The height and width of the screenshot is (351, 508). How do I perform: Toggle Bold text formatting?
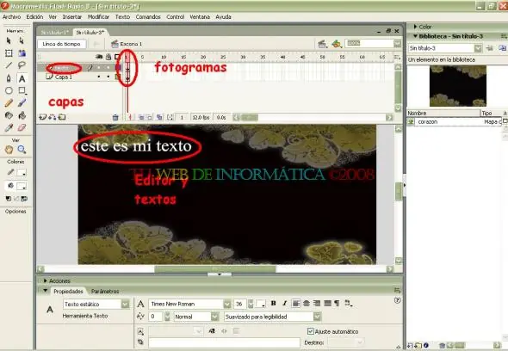(274, 304)
